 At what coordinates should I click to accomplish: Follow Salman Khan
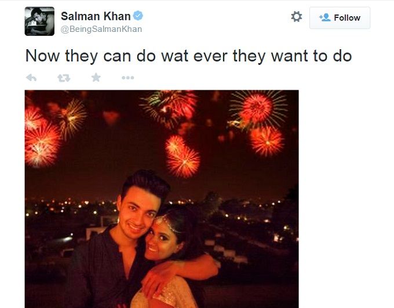pyautogui.click(x=340, y=18)
